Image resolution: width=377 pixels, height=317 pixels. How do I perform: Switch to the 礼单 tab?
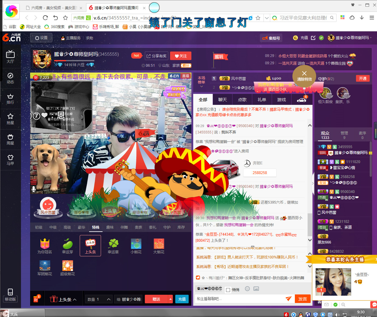pyautogui.click(x=262, y=100)
